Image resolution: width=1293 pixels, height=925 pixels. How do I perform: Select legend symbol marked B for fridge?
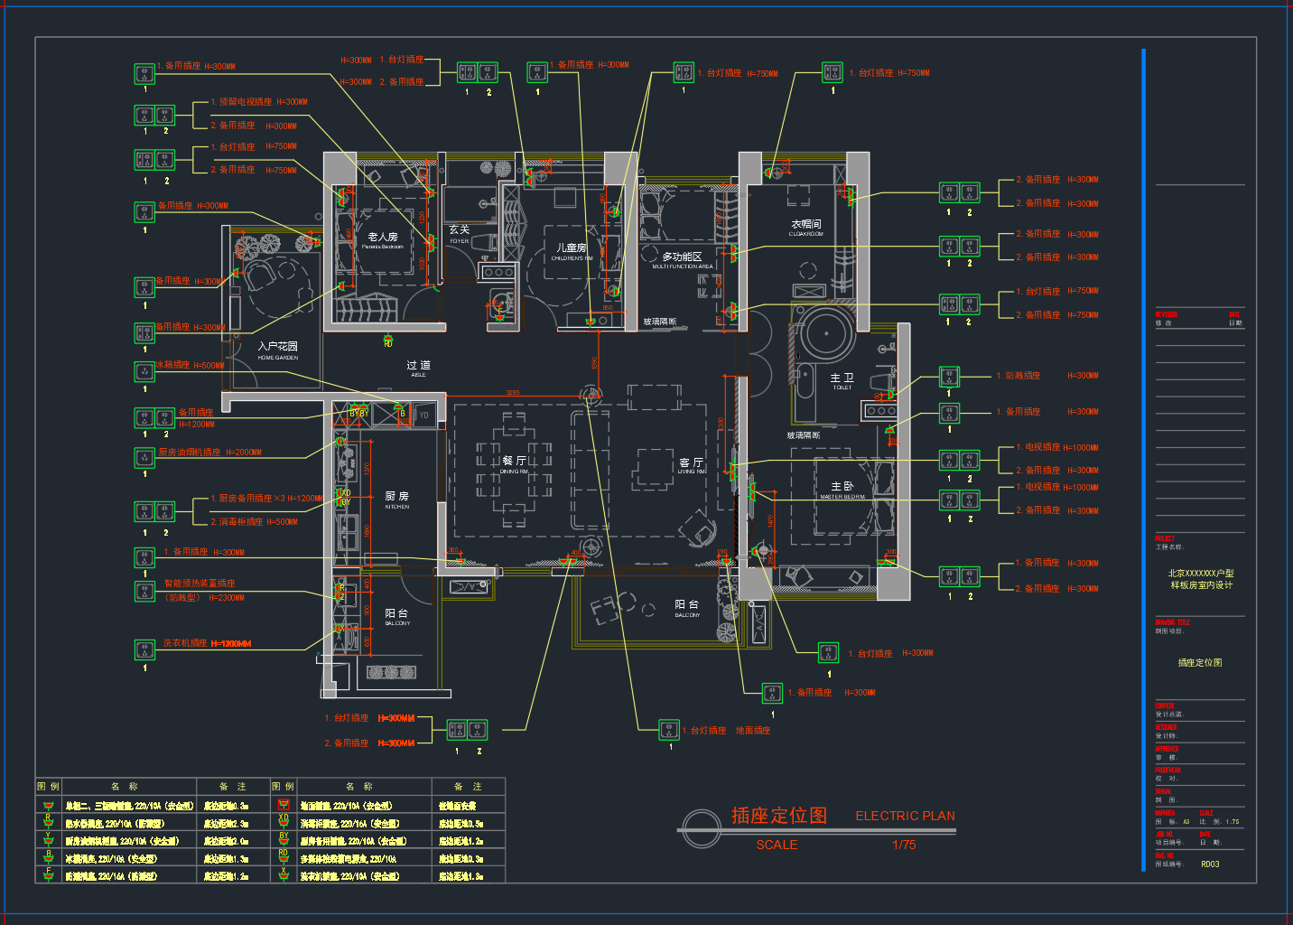pos(49,857)
